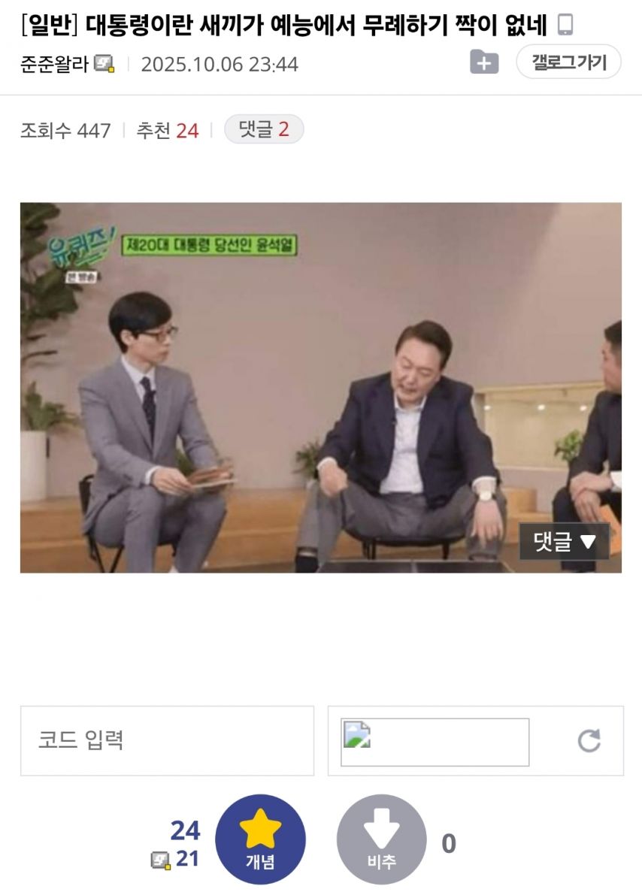Screen dimensions: 642x895
Task: Click the mobile phone icon beside the title
Action: coord(565,25)
